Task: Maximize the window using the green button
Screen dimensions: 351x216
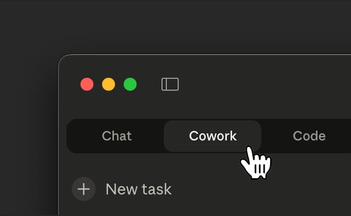Action: tap(130, 84)
